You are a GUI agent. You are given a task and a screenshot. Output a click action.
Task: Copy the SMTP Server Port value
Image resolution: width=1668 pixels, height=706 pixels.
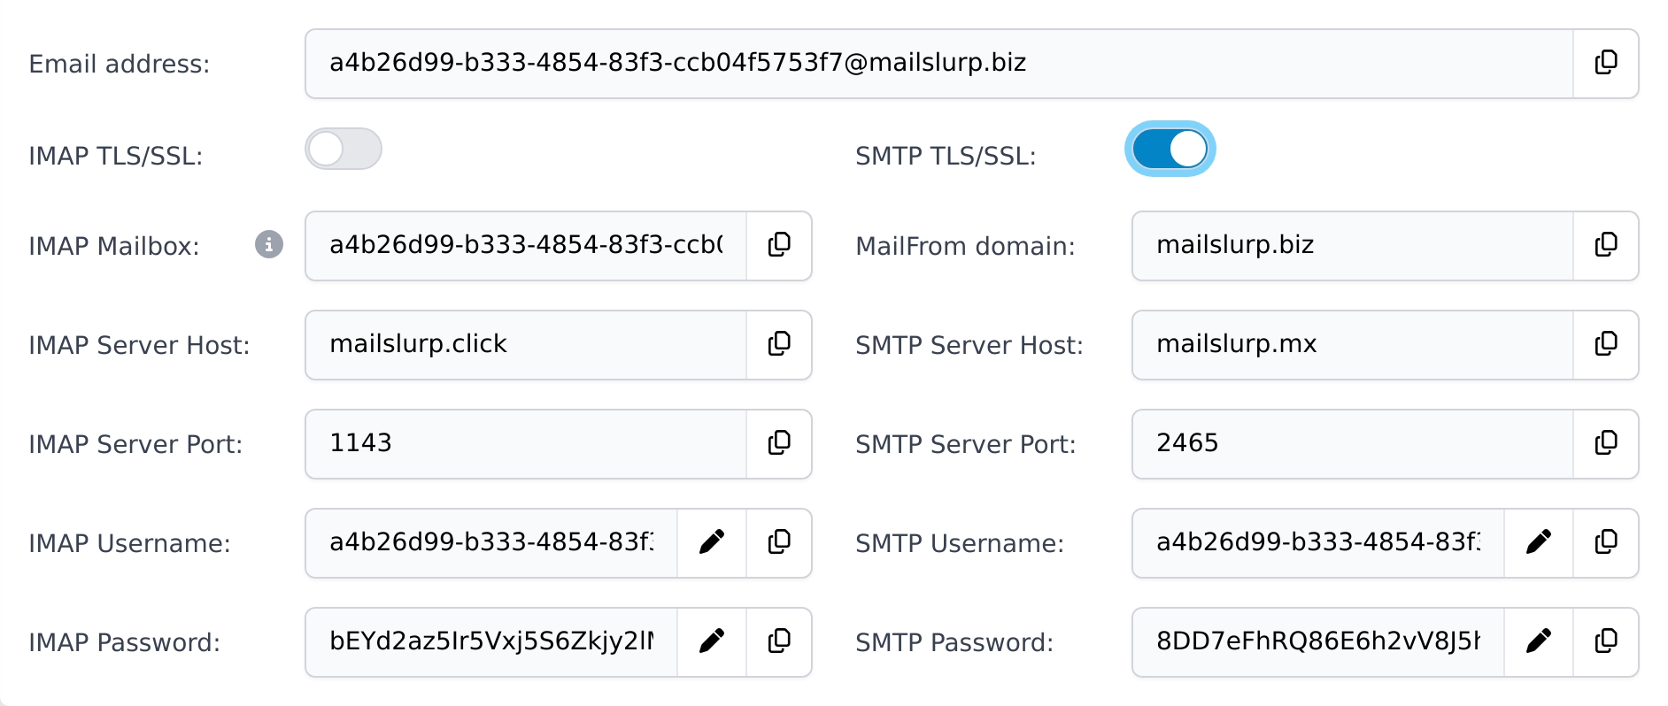click(x=1606, y=444)
